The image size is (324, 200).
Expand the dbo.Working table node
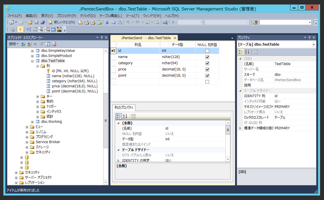click(32, 122)
